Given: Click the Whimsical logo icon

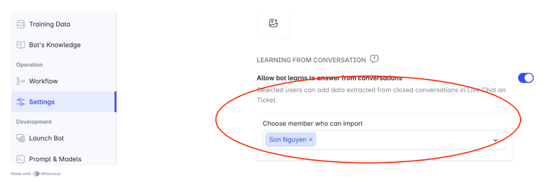Looking at the screenshot, I should (x=36, y=174).
